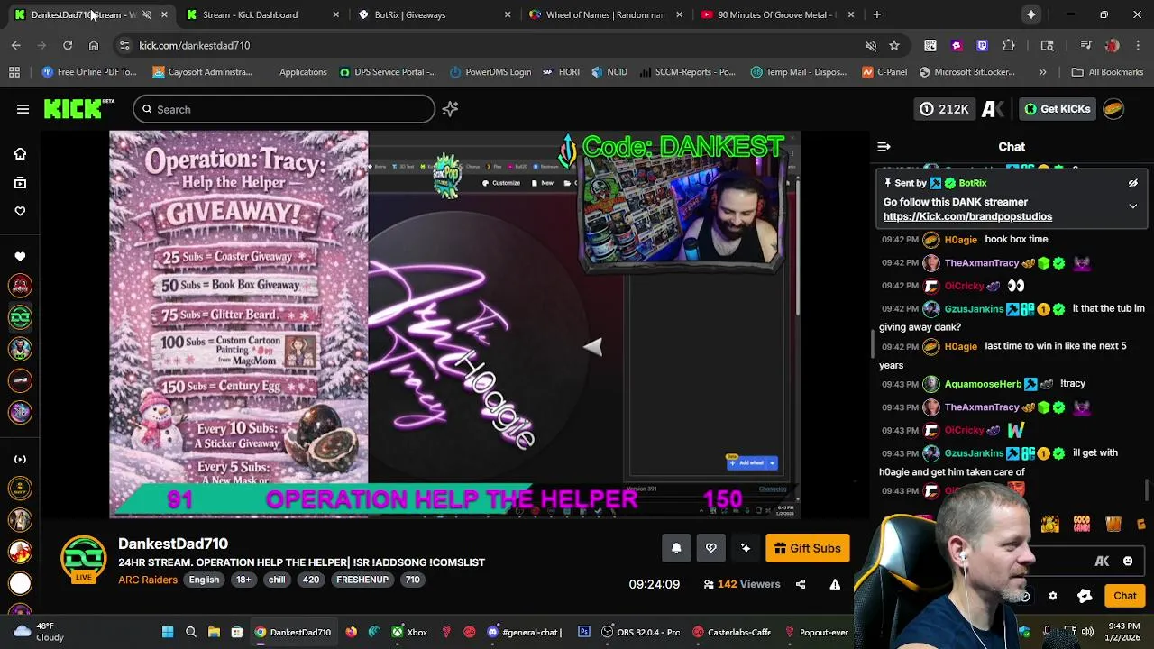Open a new browser tab
This screenshot has height=649, width=1154.
(x=876, y=14)
